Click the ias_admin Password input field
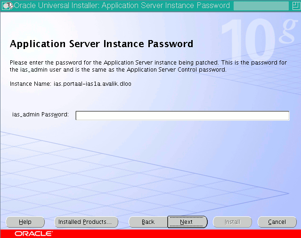Viewport: 301px width, 238px height. coord(182,115)
